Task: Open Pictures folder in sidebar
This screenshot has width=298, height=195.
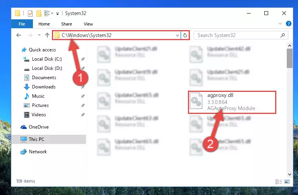Action: click(40, 105)
